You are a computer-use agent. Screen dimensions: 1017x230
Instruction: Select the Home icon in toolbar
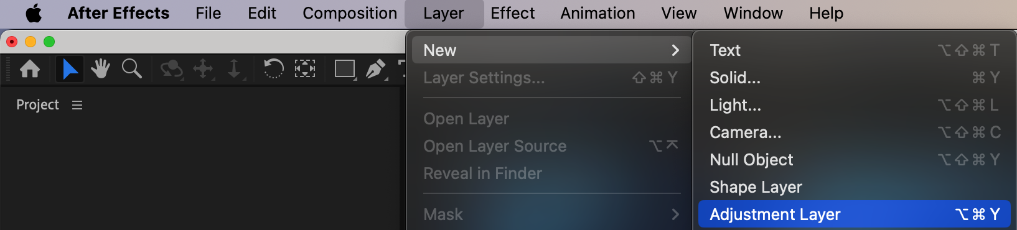click(30, 68)
